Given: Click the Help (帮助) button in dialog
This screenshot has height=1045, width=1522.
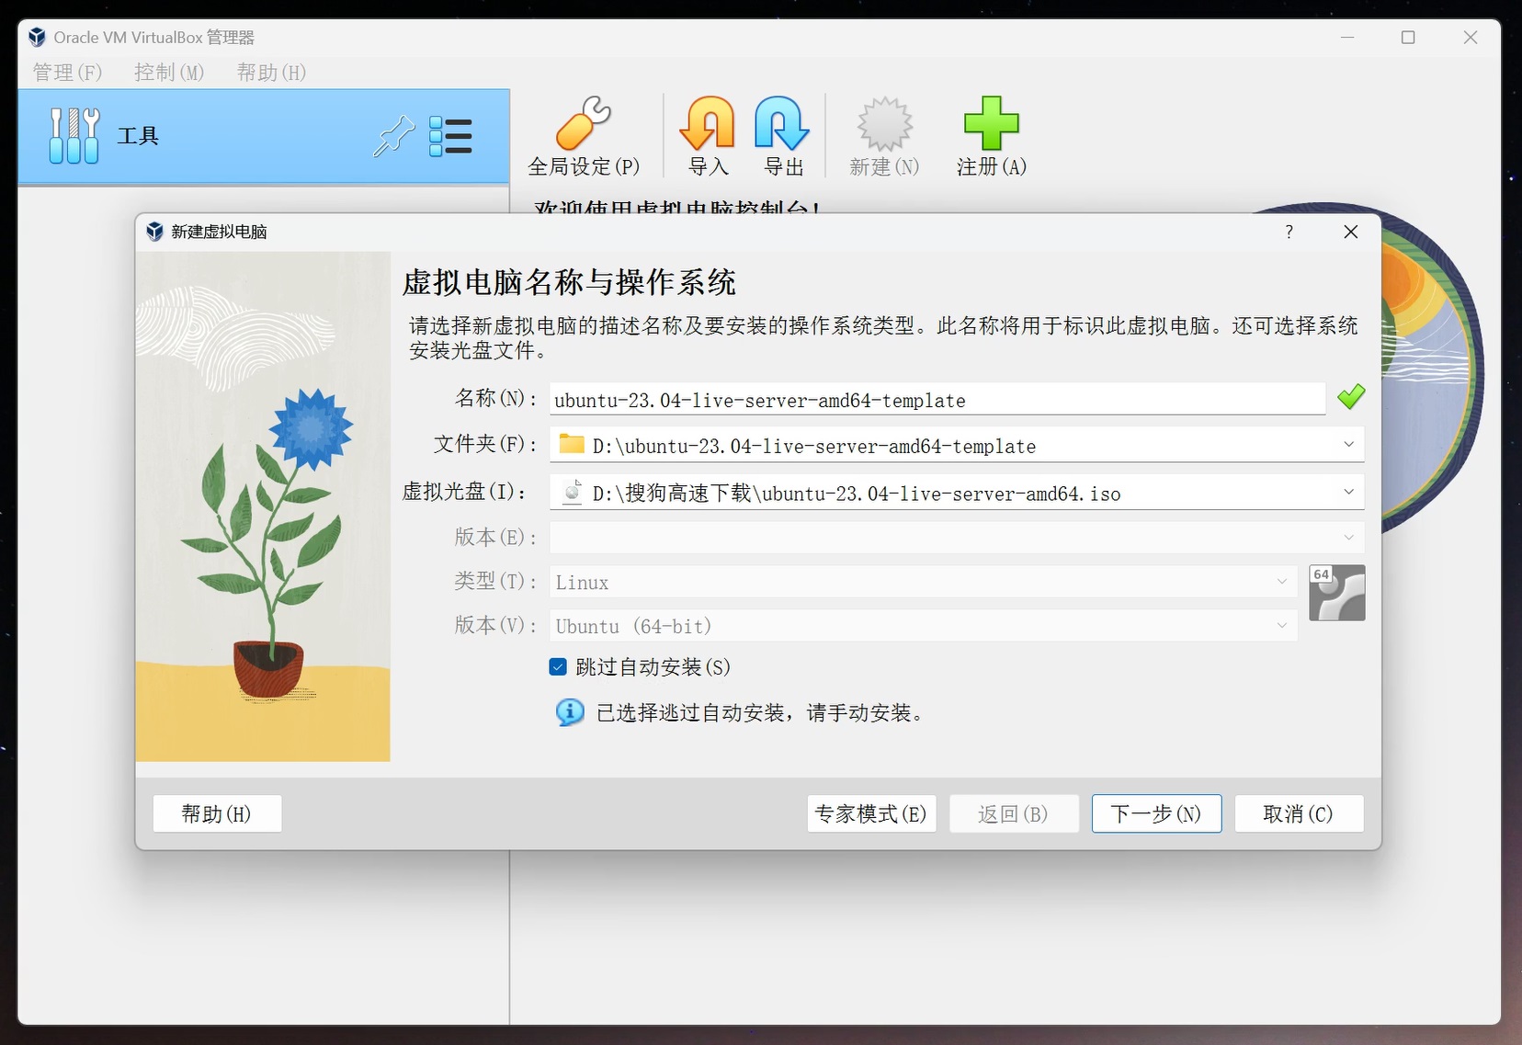Looking at the screenshot, I should [217, 813].
